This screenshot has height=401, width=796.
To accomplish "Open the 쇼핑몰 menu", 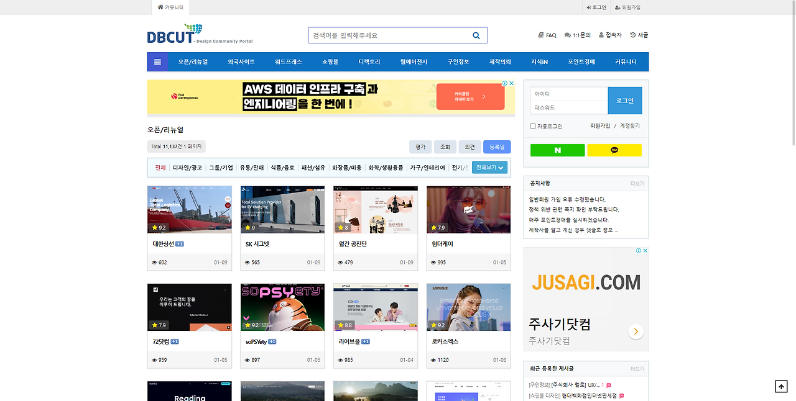I will 330,62.
